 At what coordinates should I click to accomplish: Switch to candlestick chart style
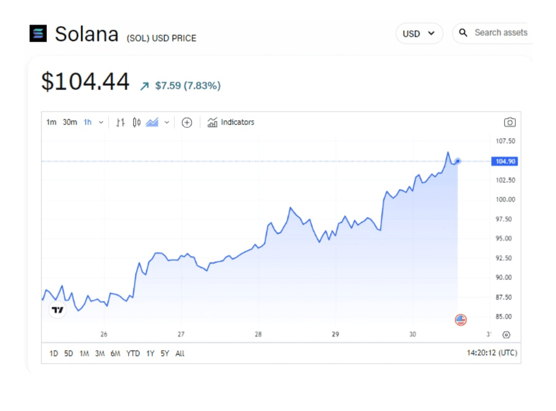[x=136, y=122]
